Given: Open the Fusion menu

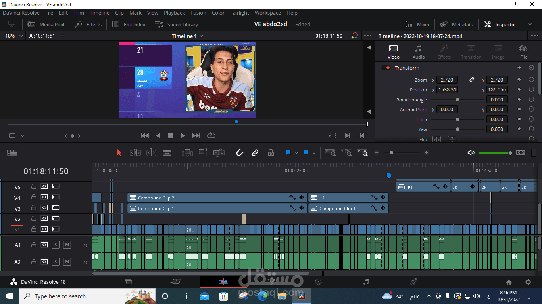Looking at the screenshot, I should click(198, 13).
